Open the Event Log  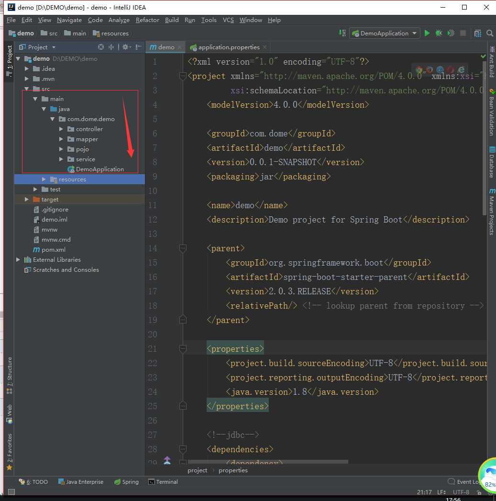coord(464,482)
